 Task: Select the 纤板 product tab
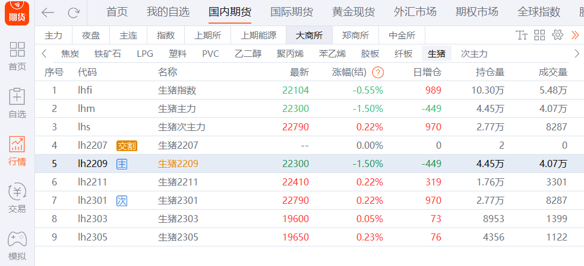[403, 54]
